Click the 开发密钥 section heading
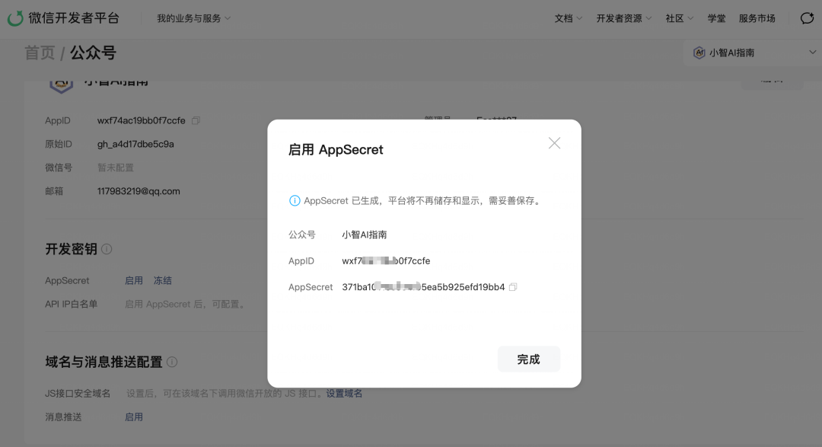 pyautogui.click(x=71, y=249)
